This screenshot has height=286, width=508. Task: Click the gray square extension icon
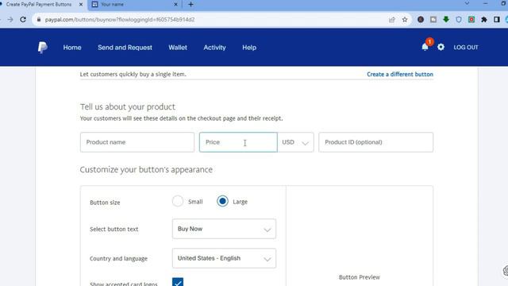pyautogui.click(x=433, y=19)
